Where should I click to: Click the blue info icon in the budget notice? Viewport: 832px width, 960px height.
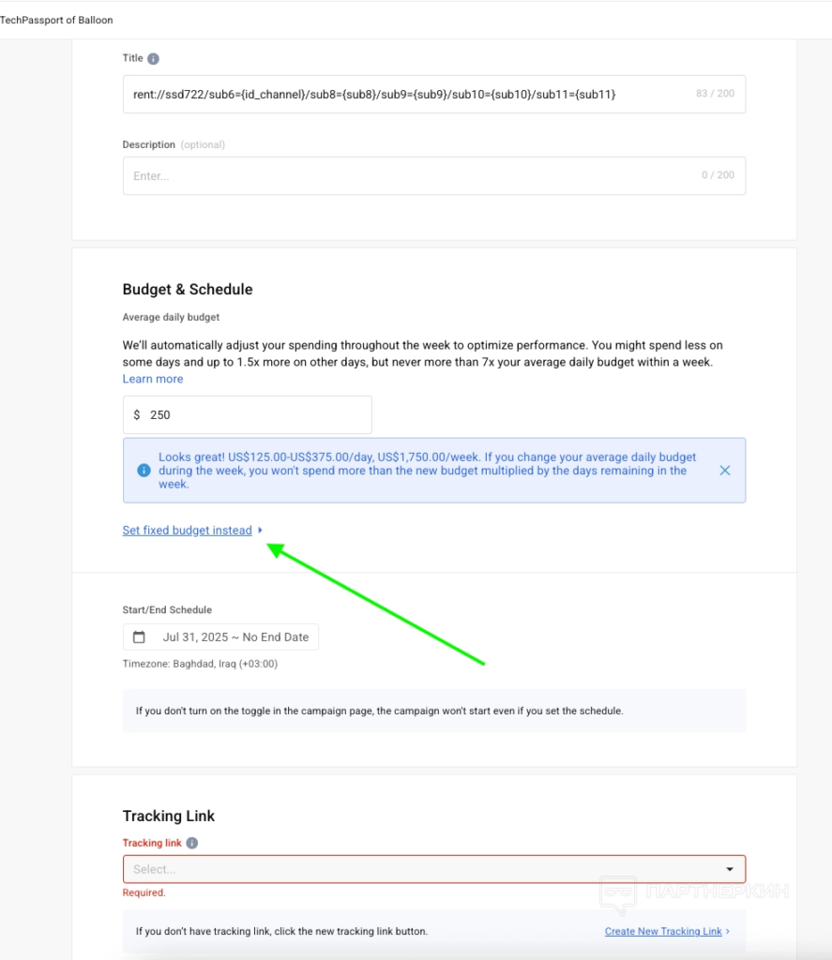144,471
